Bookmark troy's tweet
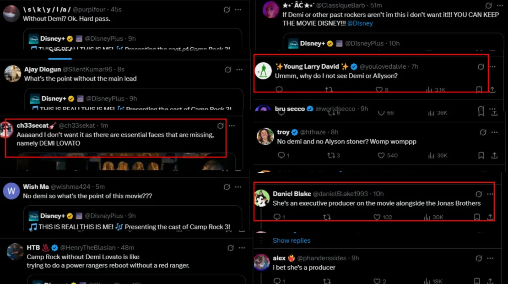Screen dimensions: 508x284 click(481, 156)
